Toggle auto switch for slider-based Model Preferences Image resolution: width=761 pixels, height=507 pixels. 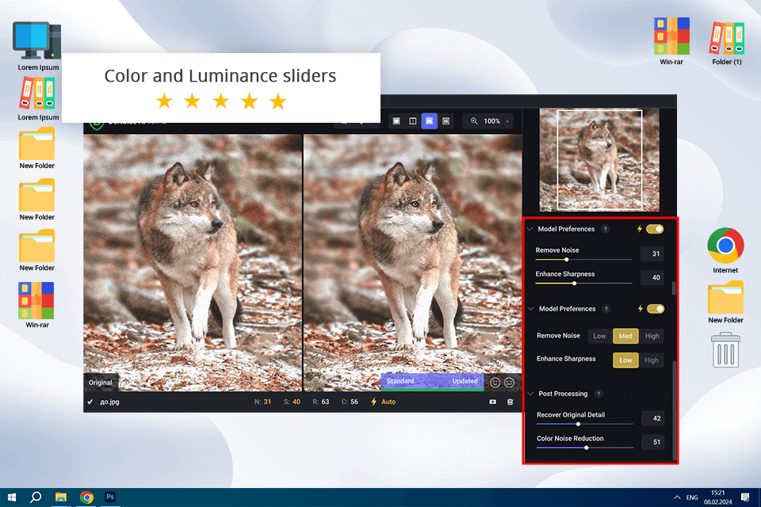(655, 229)
